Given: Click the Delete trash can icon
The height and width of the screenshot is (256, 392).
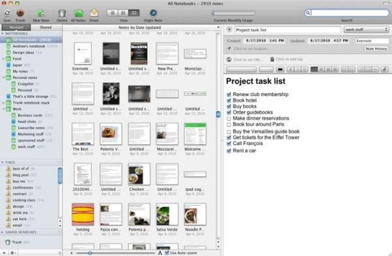Looking at the screenshot, I should click(62, 13).
